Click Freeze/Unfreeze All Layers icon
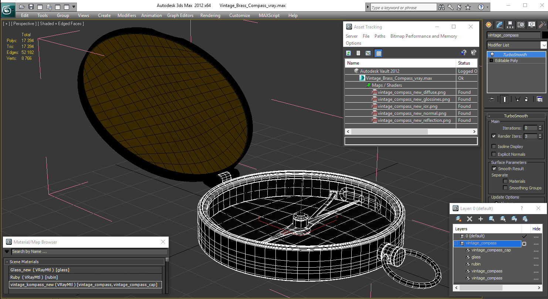Image resolution: width=548 pixels, height=299 pixels. pos(525,219)
